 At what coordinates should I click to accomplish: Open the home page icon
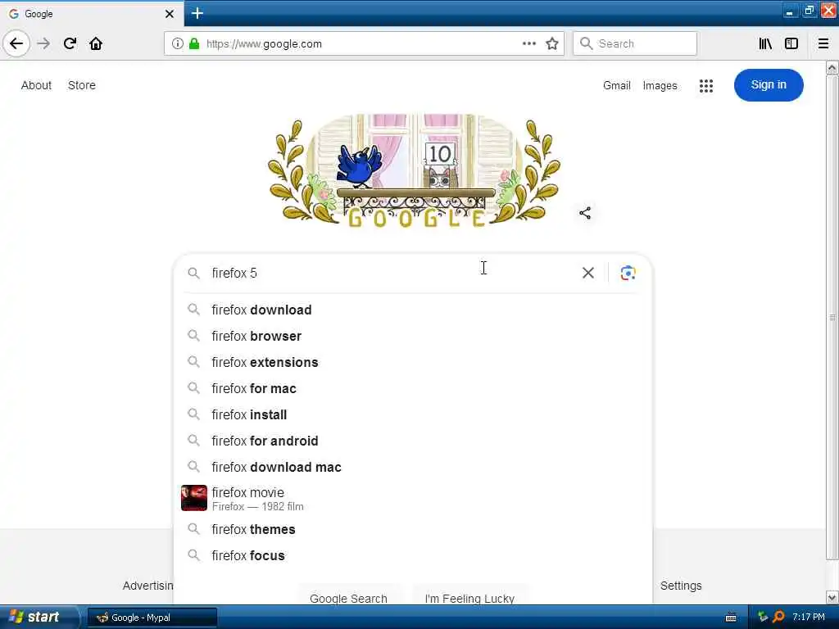[96, 43]
